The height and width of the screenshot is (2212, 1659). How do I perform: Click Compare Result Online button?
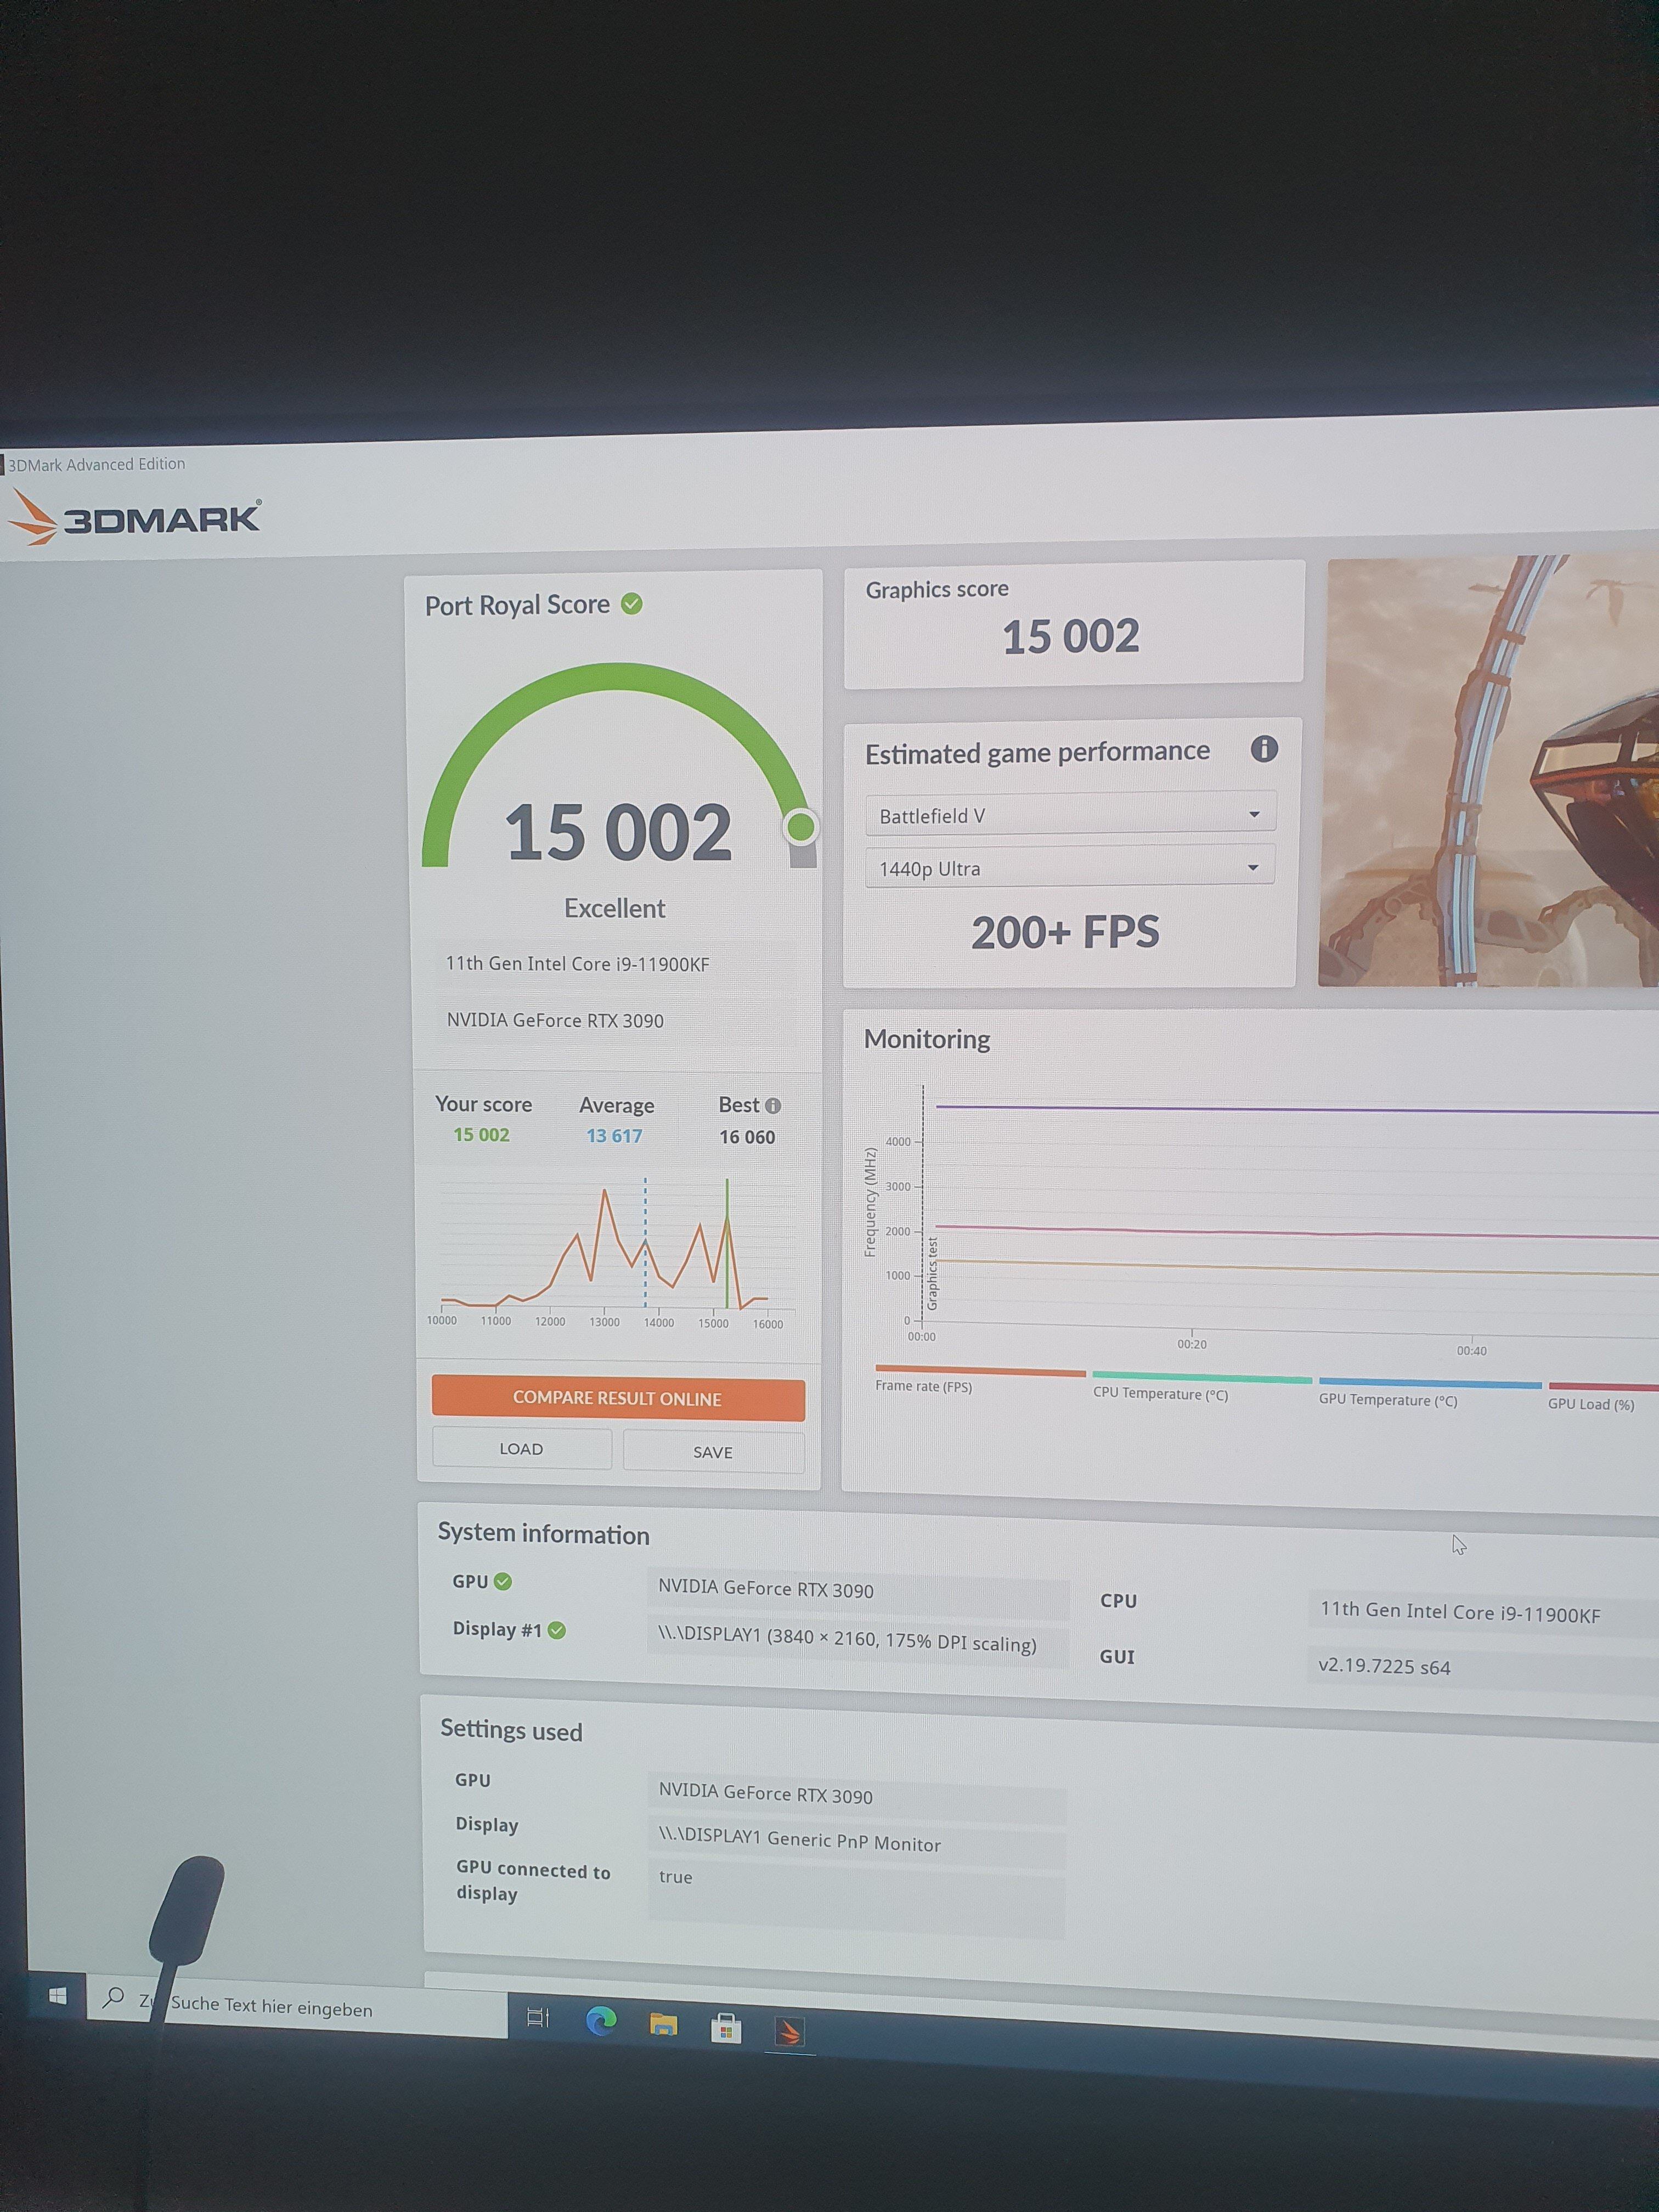click(x=618, y=1398)
